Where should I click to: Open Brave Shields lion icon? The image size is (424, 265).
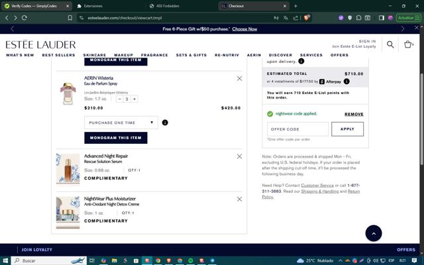tap(307, 18)
